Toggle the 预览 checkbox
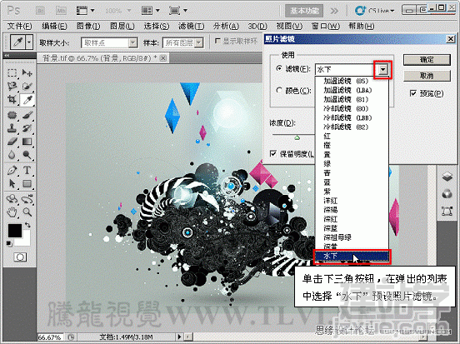 point(413,93)
